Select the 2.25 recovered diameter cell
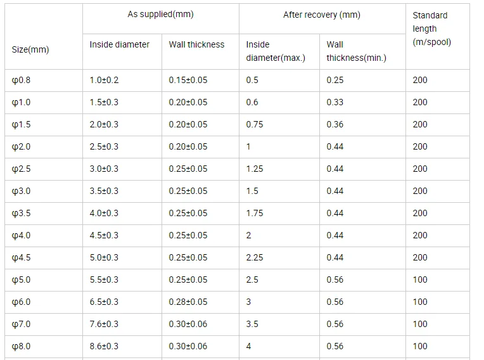The height and width of the screenshot is (360, 484). click(x=254, y=258)
